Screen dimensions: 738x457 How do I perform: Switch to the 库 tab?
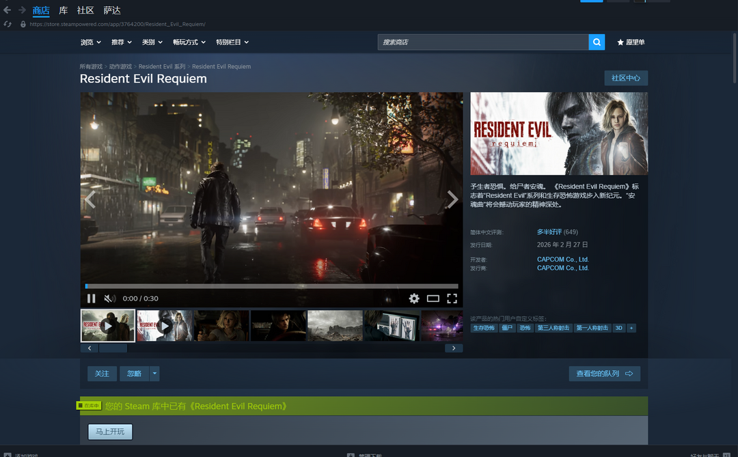click(64, 10)
